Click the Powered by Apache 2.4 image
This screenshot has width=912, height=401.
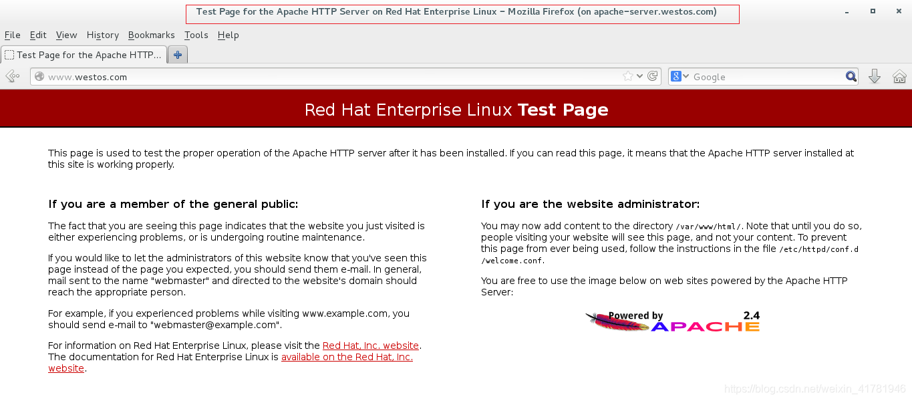(673, 321)
